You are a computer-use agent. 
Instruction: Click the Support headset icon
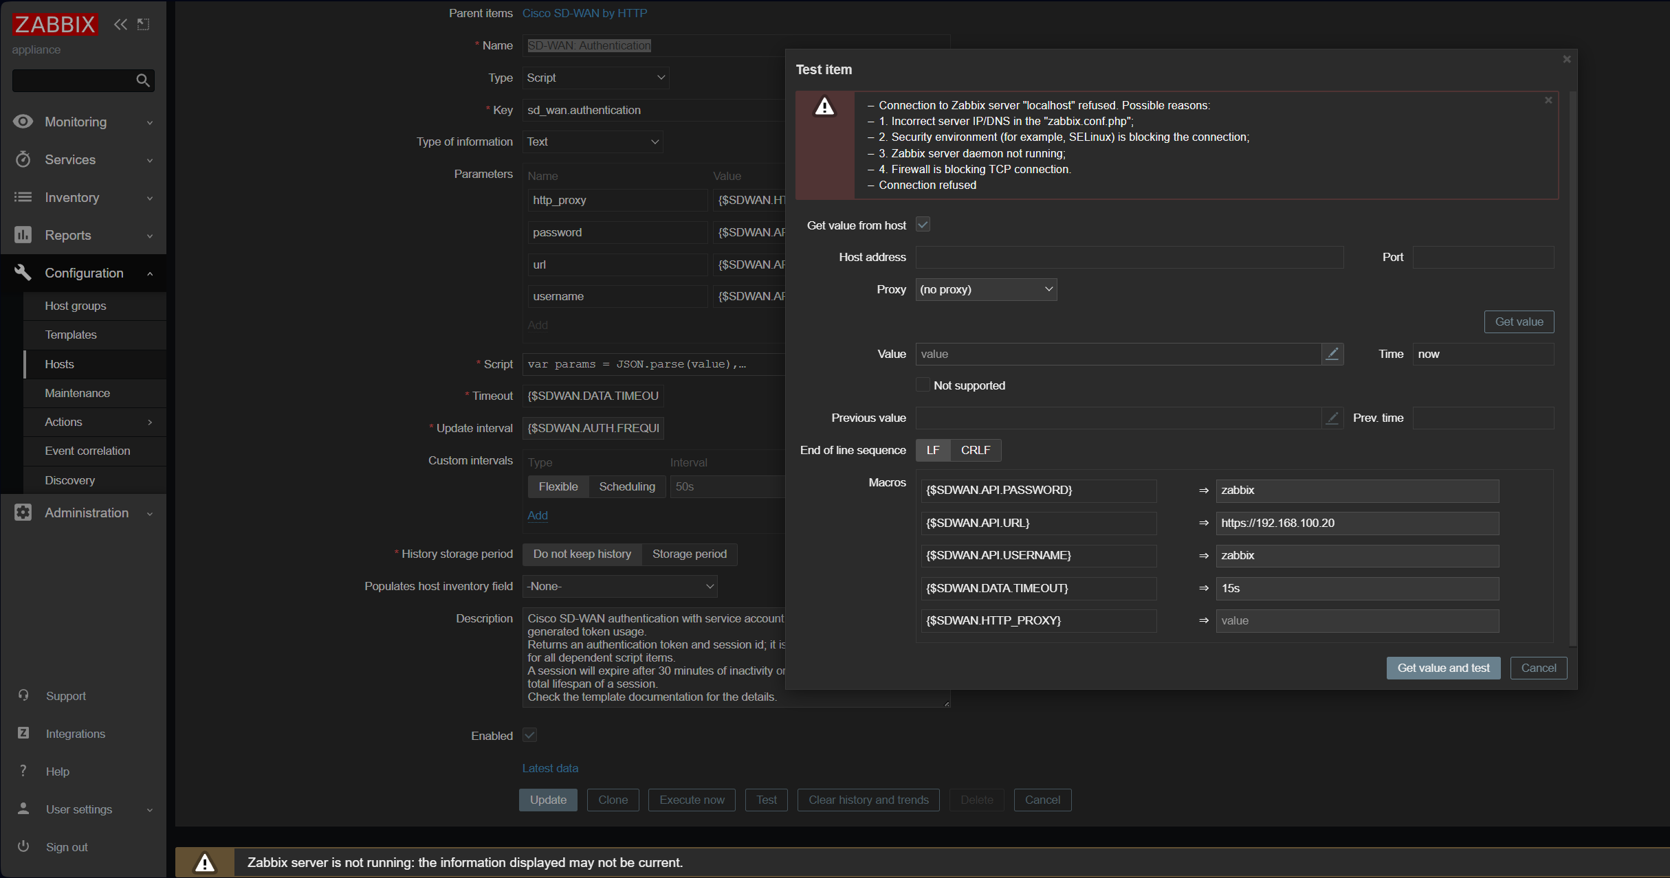coord(23,695)
